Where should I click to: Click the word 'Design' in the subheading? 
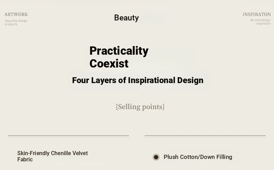pos(190,80)
